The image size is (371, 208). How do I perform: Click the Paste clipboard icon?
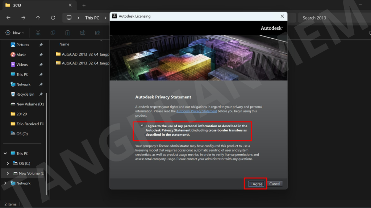coord(68,33)
